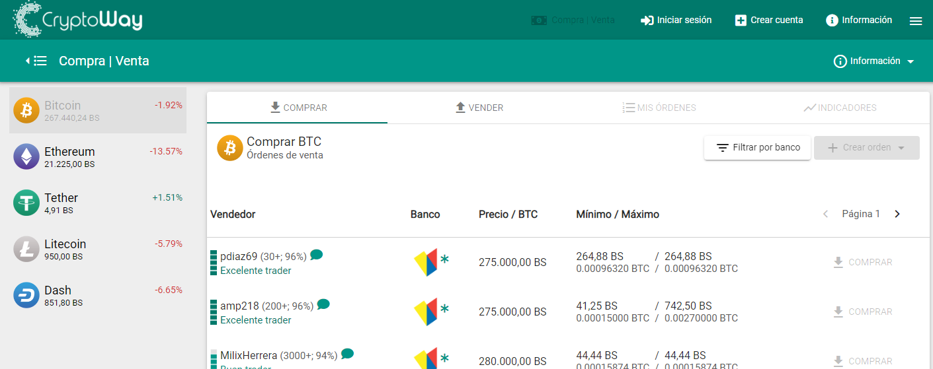
Task: Click Crear cuenta in the header
Action: click(x=769, y=20)
